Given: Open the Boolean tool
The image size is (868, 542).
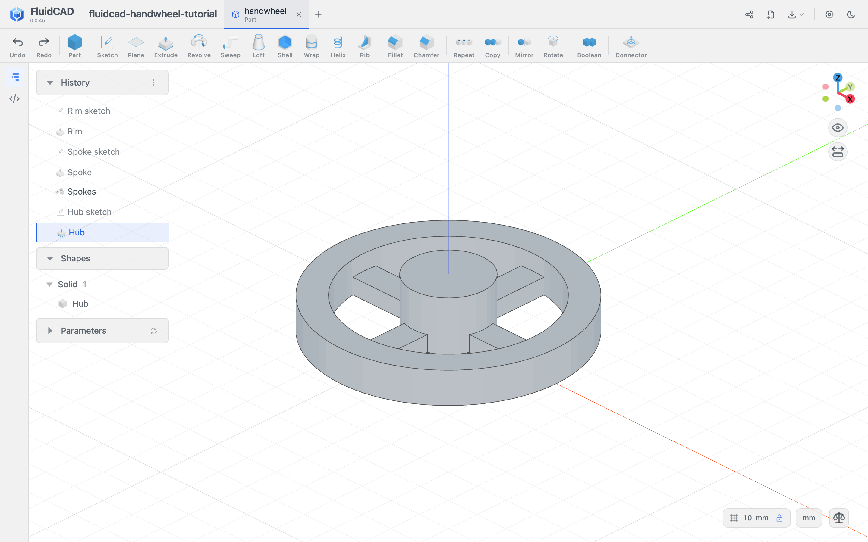Looking at the screenshot, I should (589, 46).
